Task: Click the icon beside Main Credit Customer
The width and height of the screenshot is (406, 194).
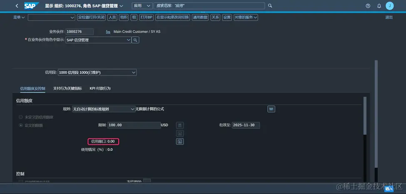Action: pyautogui.click(x=108, y=32)
